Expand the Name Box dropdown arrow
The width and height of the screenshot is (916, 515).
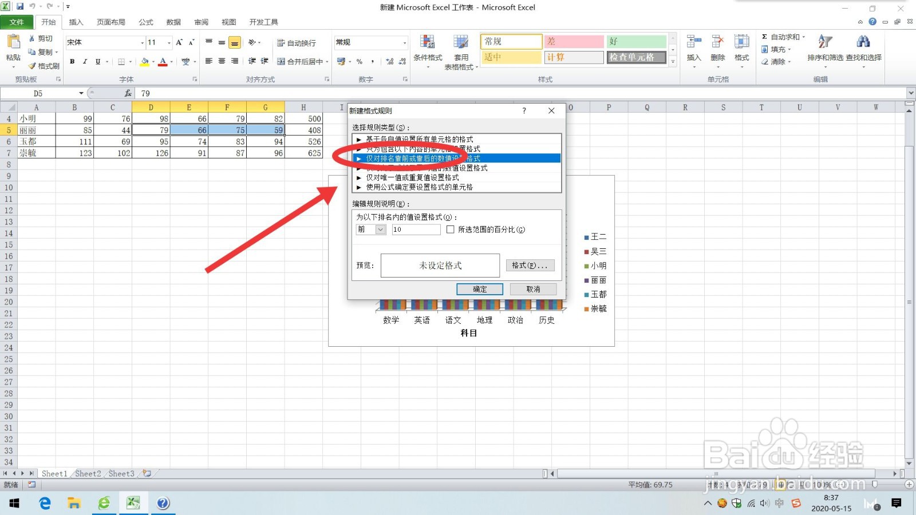[x=81, y=93]
